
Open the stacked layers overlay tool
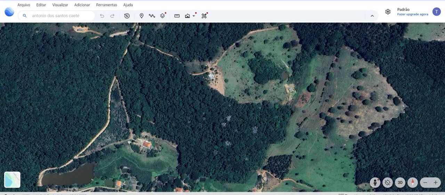click(x=162, y=16)
